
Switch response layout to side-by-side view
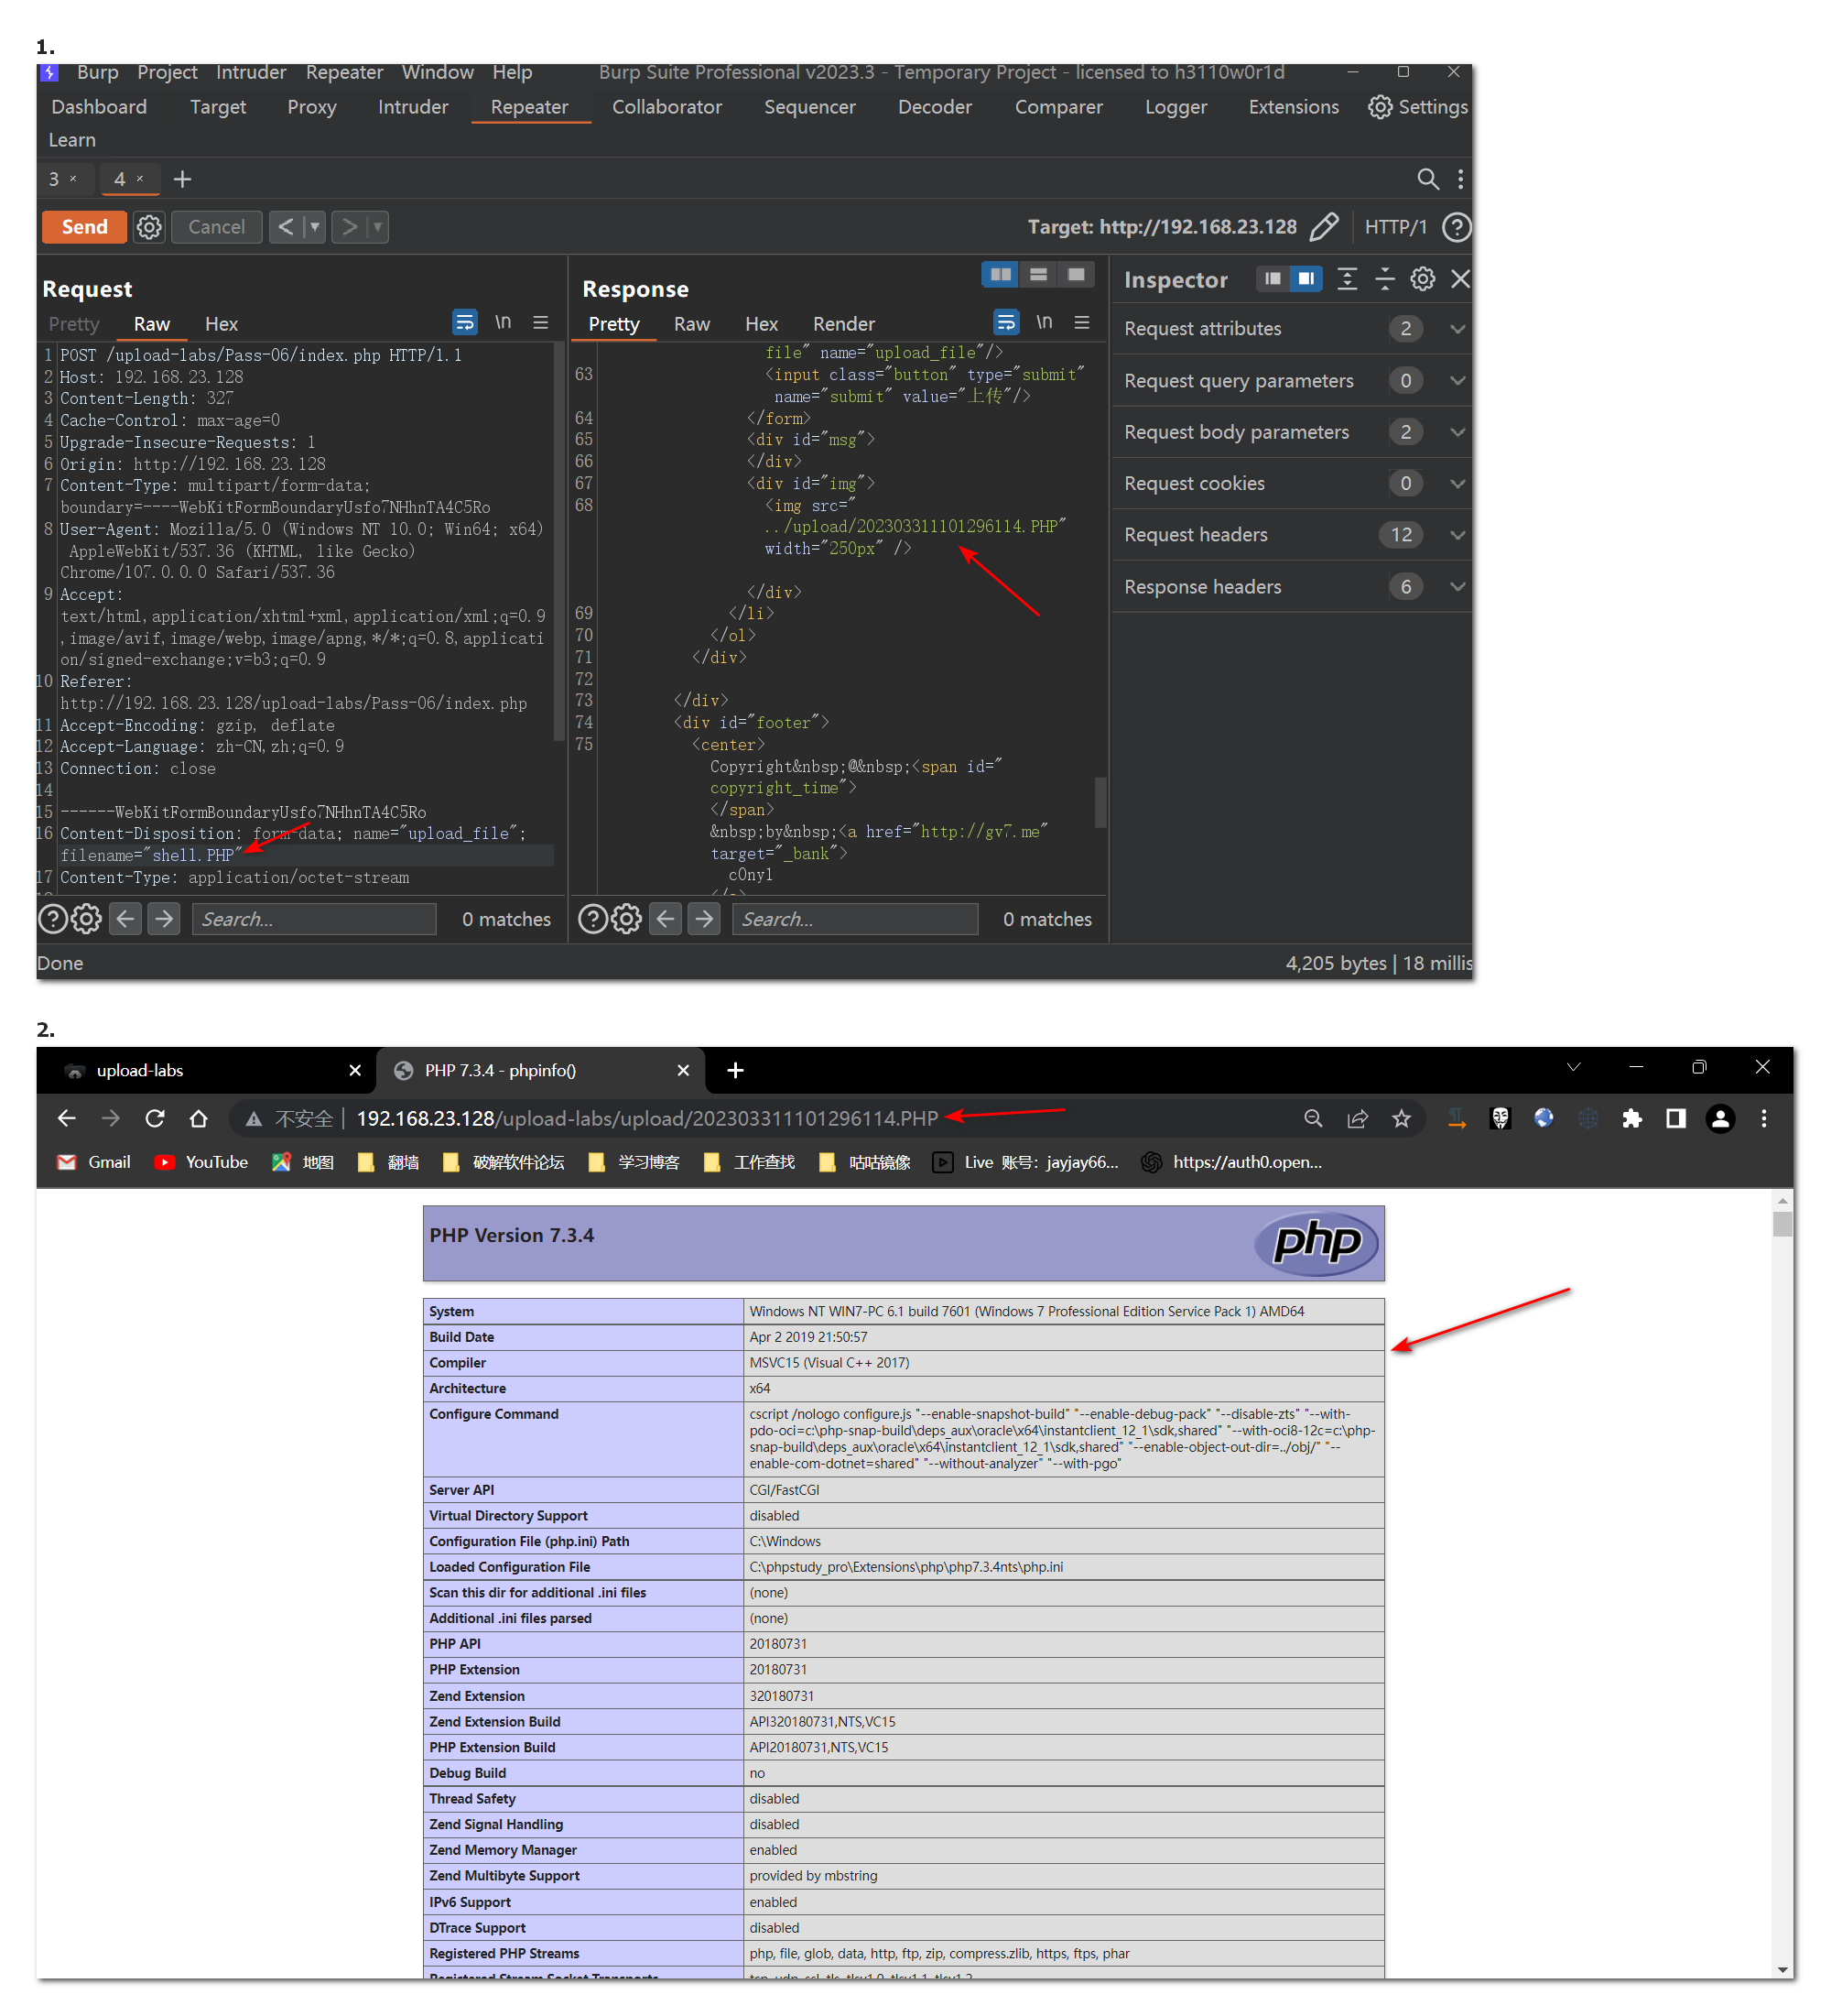1000,274
